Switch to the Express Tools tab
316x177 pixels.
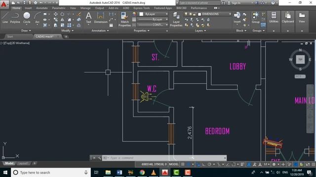click(x=142, y=8)
